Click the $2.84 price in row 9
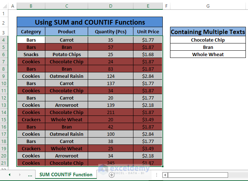 148,76
